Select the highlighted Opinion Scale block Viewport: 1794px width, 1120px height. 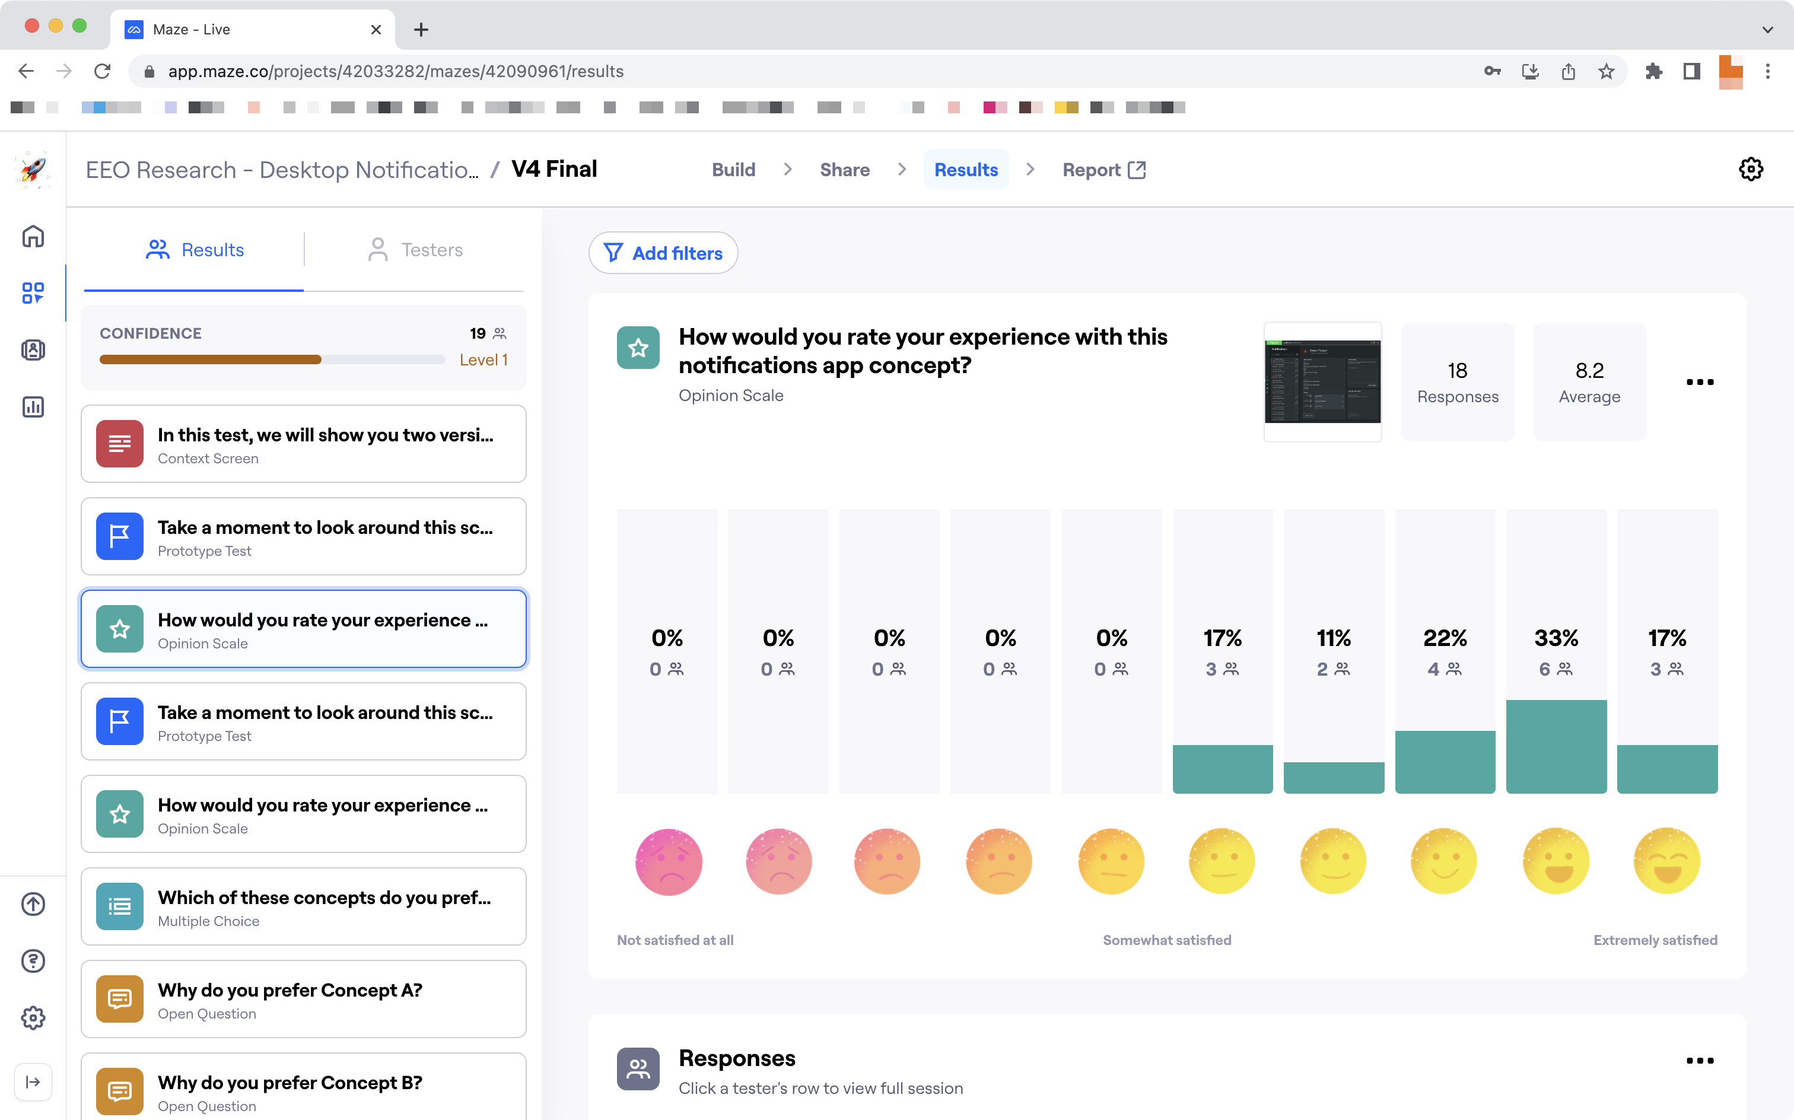click(304, 629)
